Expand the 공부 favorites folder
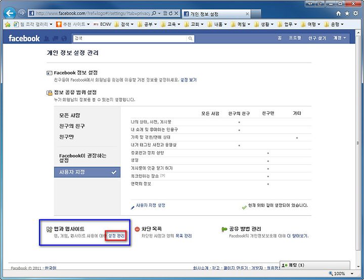Image resolution: width=364 pixels, height=280 pixels. tap(147, 24)
